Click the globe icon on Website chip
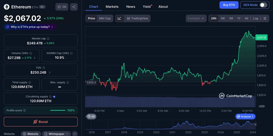This screenshot has height=136, width=273. pos(25,134)
